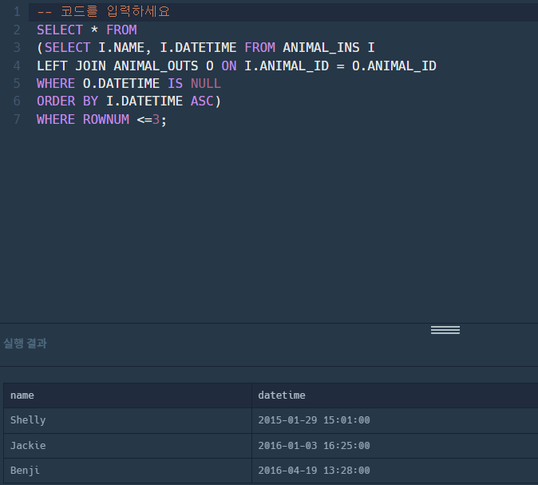Select the Jackie cell
The height and width of the screenshot is (485, 538).
tap(128, 446)
